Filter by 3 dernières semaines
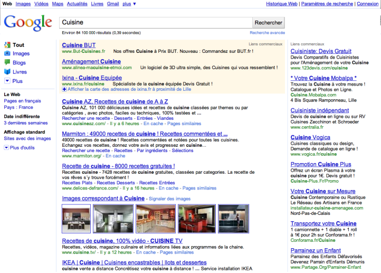Viewport: 381px width, 273px height. pyautogui.click(x=26, y=123)
